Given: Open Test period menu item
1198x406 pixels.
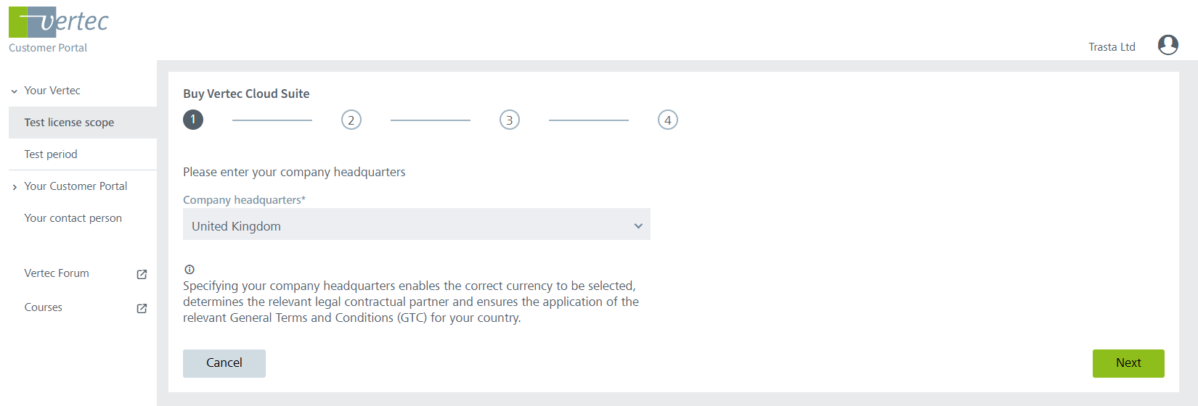Looking at the screenshot, I should click(51, 154).
